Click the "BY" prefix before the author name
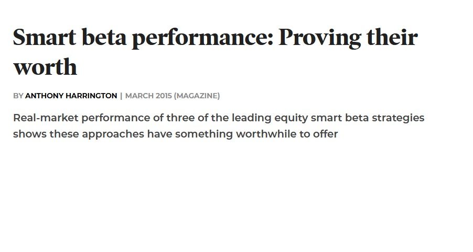473x252 pixels. [x=18, y=96]
